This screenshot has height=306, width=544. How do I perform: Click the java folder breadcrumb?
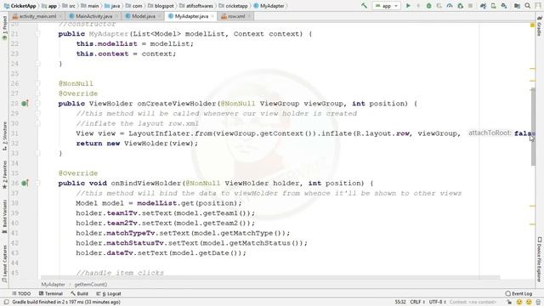tap(111, 6)
